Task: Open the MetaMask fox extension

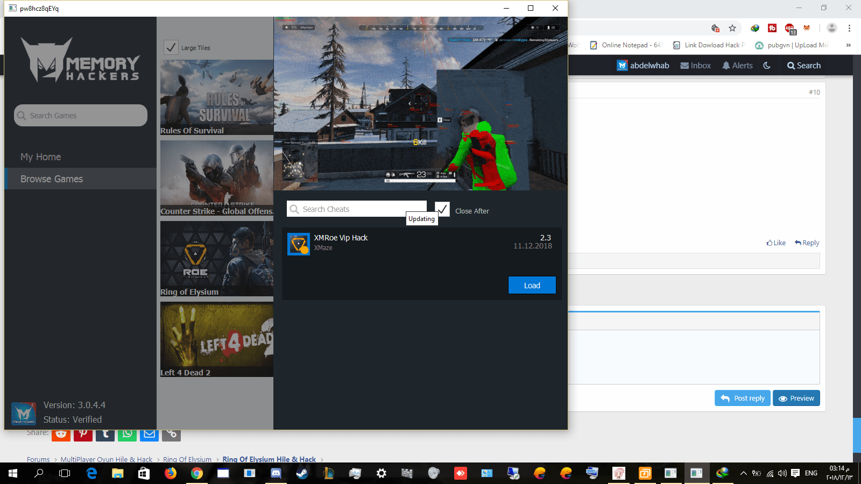Action: tap(807, 28)
